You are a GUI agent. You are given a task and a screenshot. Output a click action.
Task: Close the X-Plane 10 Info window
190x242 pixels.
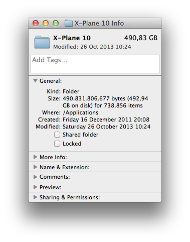pos(36,23)
